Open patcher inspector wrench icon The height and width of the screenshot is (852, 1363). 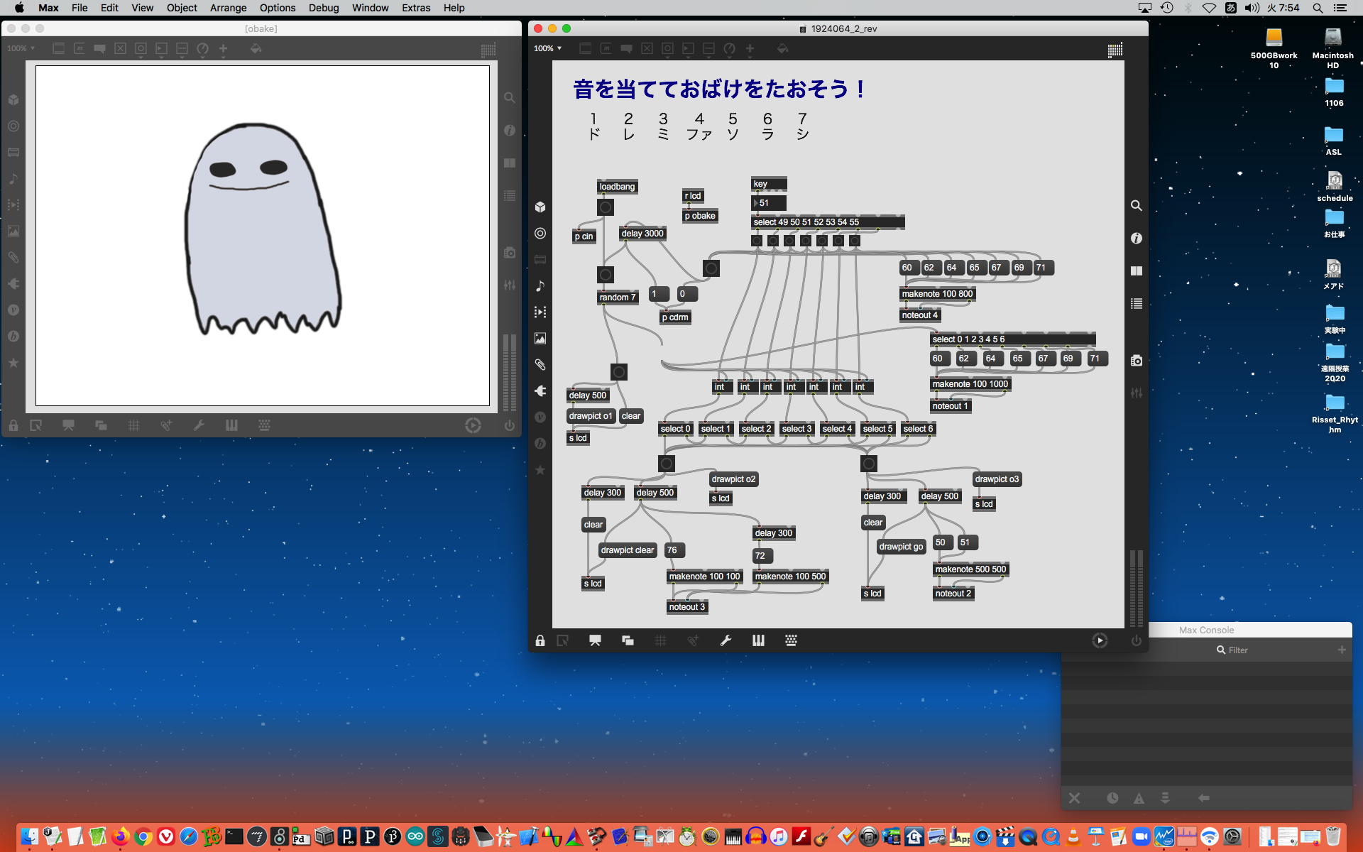726,641
